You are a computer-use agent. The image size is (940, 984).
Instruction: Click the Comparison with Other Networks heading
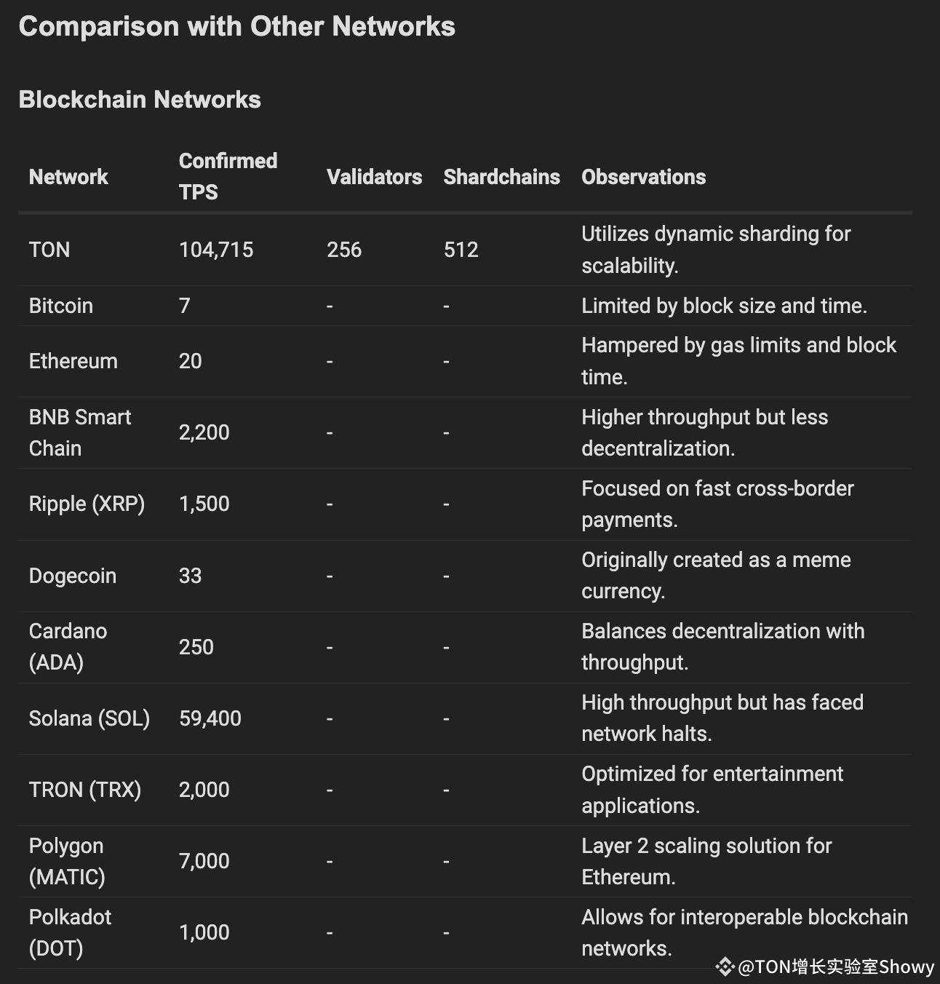click(237, 26)
